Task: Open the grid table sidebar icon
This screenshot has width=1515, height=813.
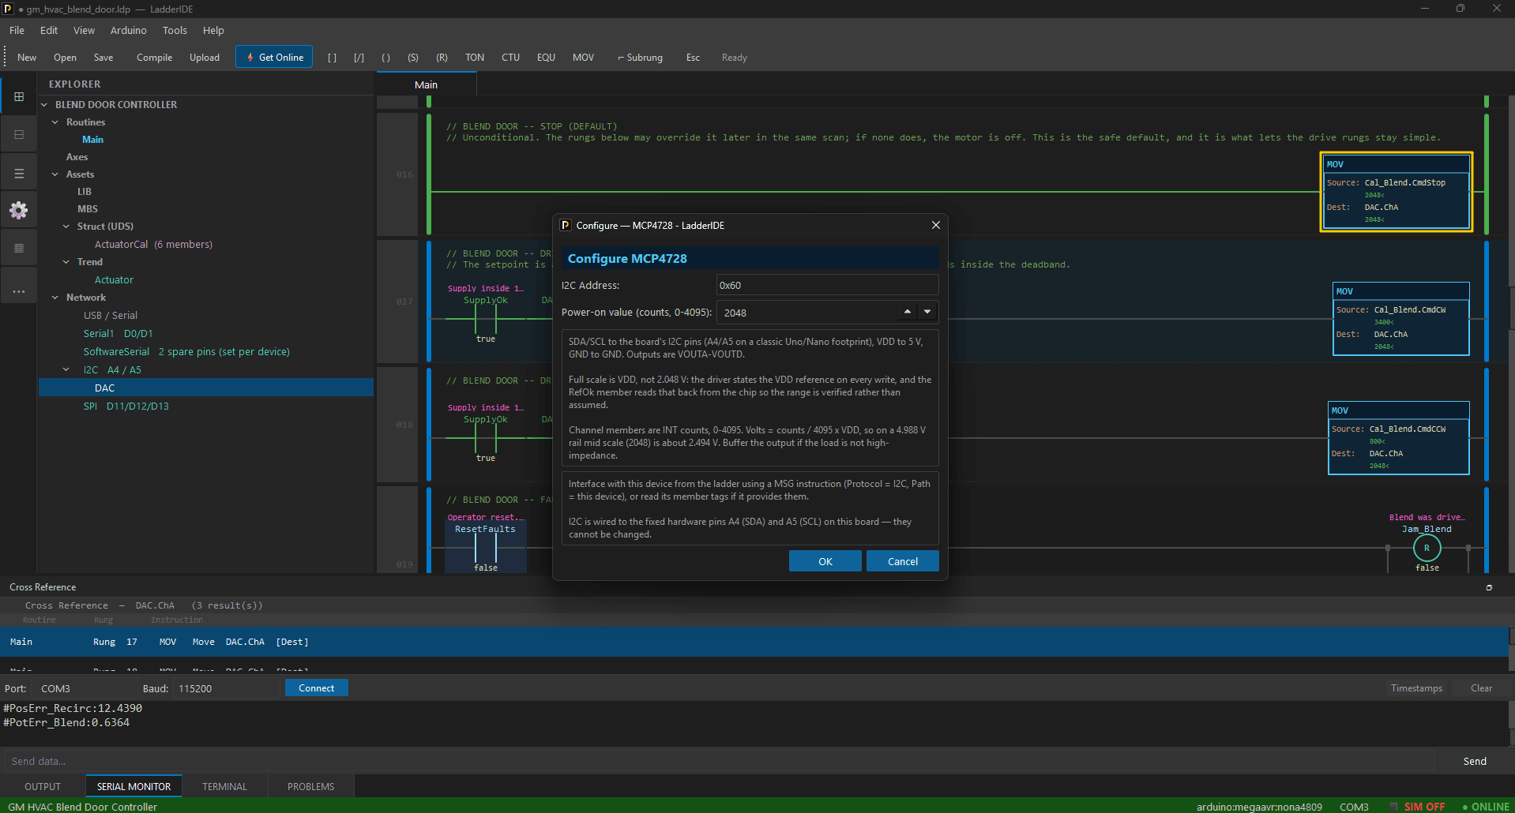Action: [x=19, y=248]
